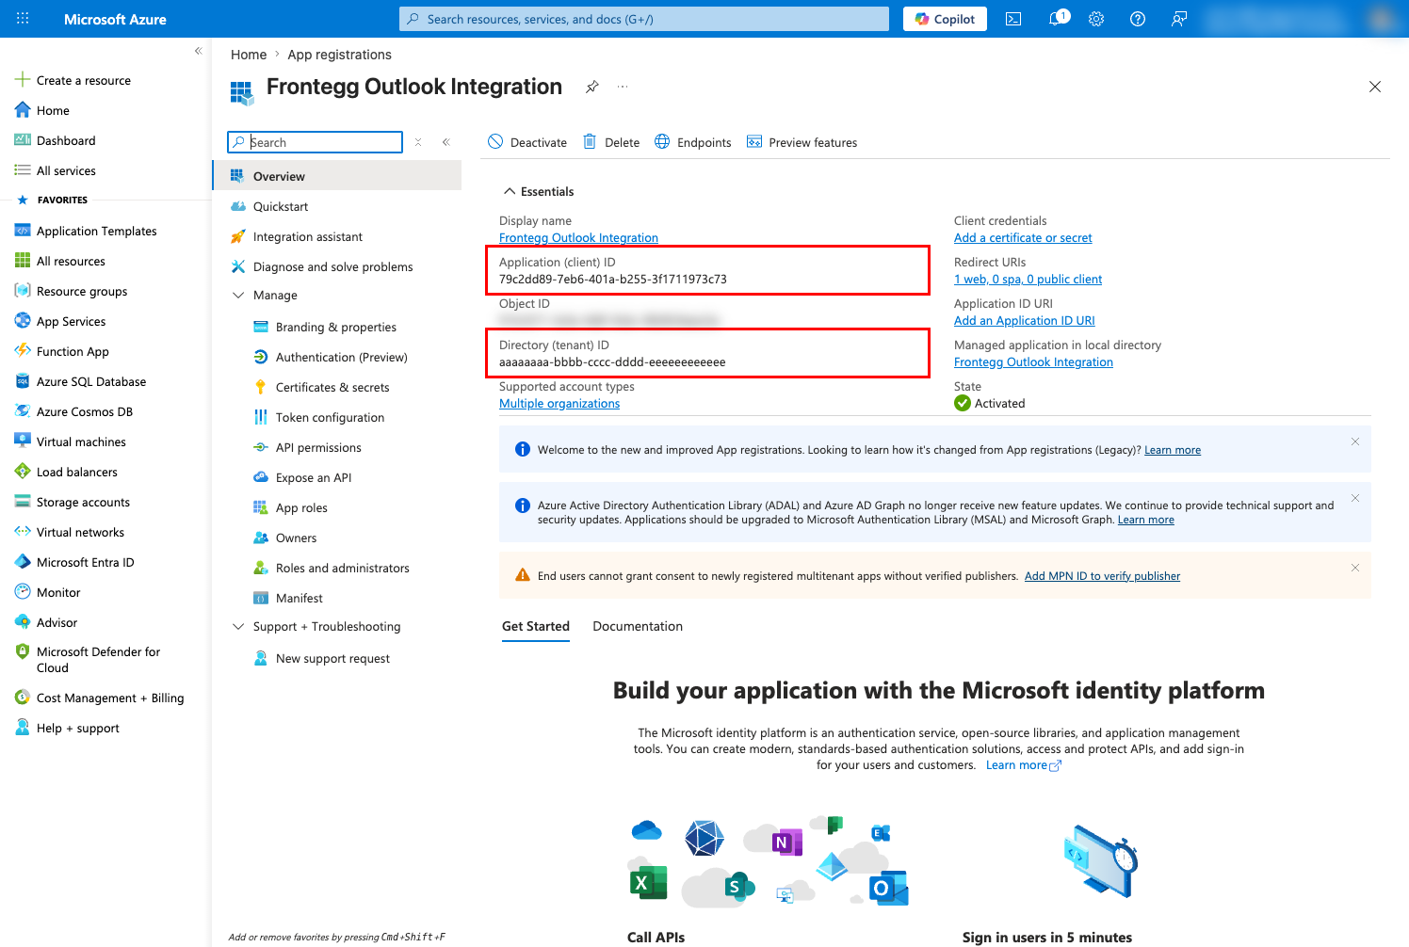1409x947 pixels.
Task: Collapse Support + Troubleshooting group
Action: pos(238,627)
